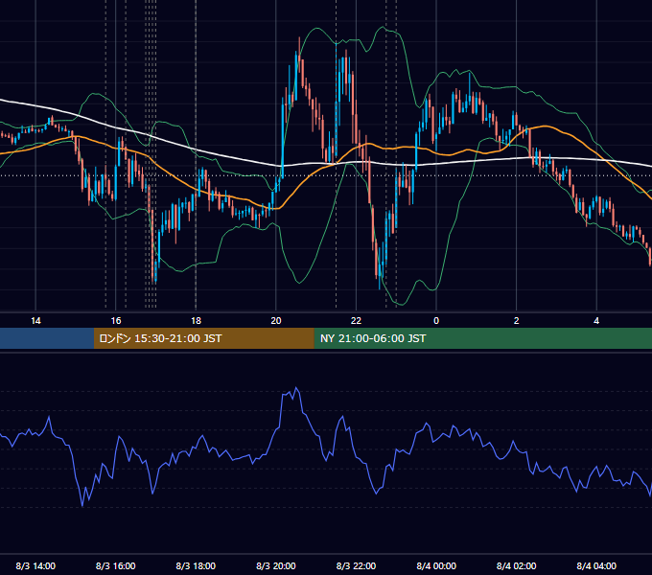Click the 8/4 00:00 oscillator axis label
Image resolution: width=652 pixels, height=575 pixels.
pos(436,565)
